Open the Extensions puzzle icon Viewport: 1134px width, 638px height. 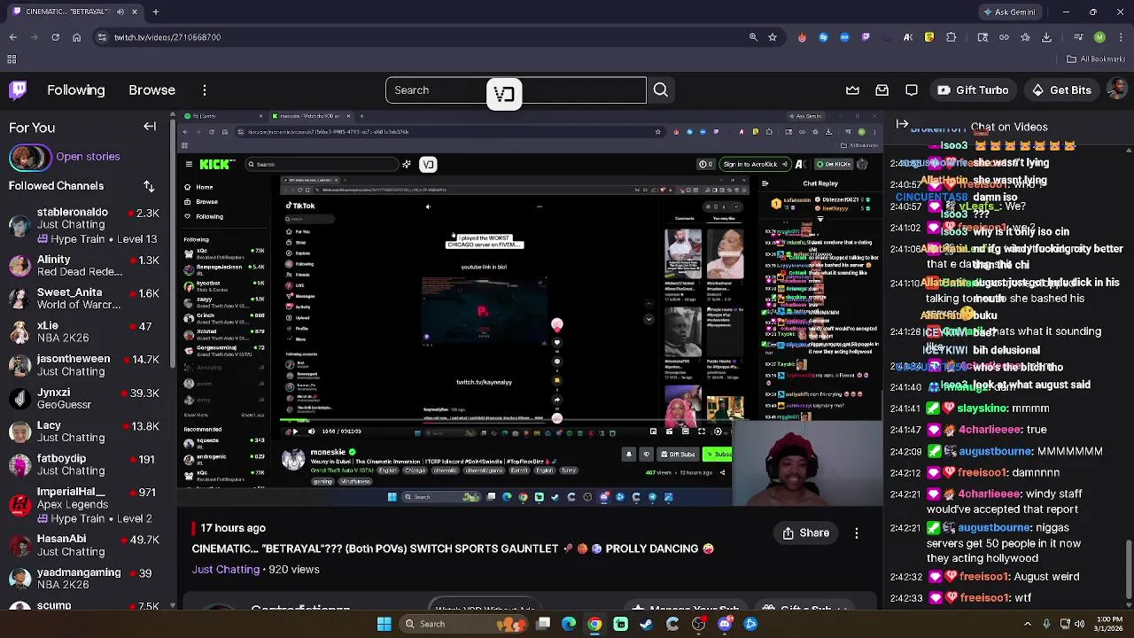tap(951, 37)
